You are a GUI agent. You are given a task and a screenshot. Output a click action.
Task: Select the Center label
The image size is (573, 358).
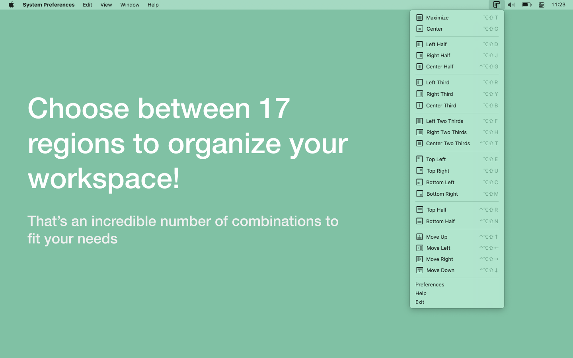pyautogui.click(x=435, y=29)
